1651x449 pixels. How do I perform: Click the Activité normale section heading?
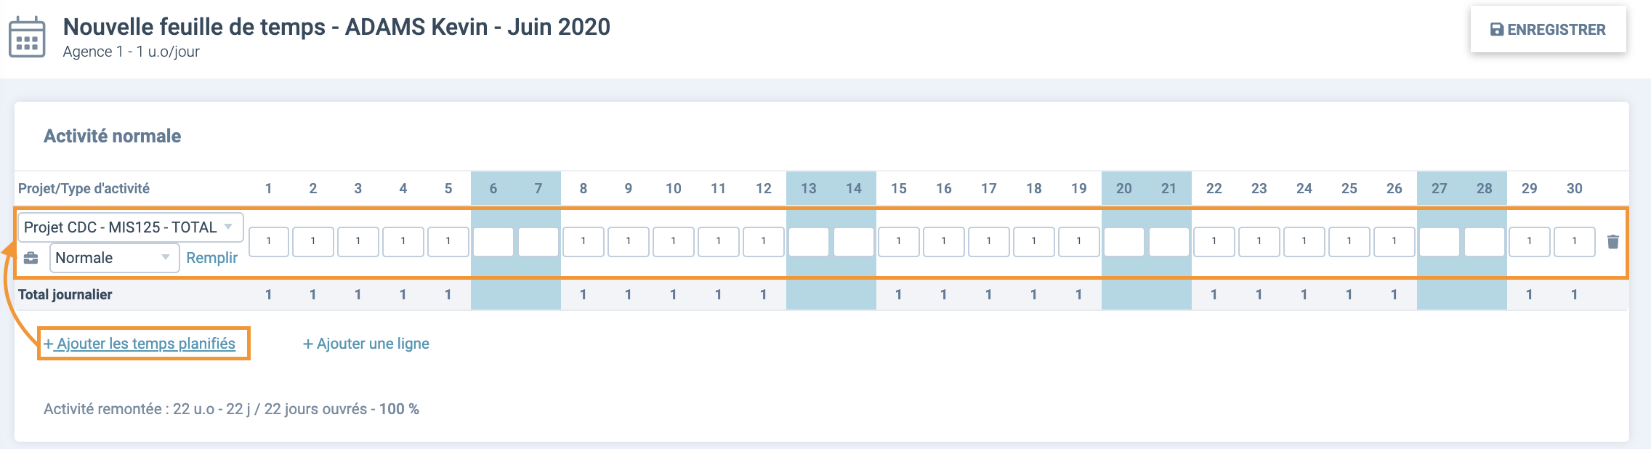pyautogui.click(x=113, y=136)
